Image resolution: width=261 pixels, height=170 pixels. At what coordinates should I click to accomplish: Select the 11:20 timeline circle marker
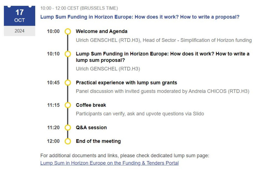(x=68, y=128)
